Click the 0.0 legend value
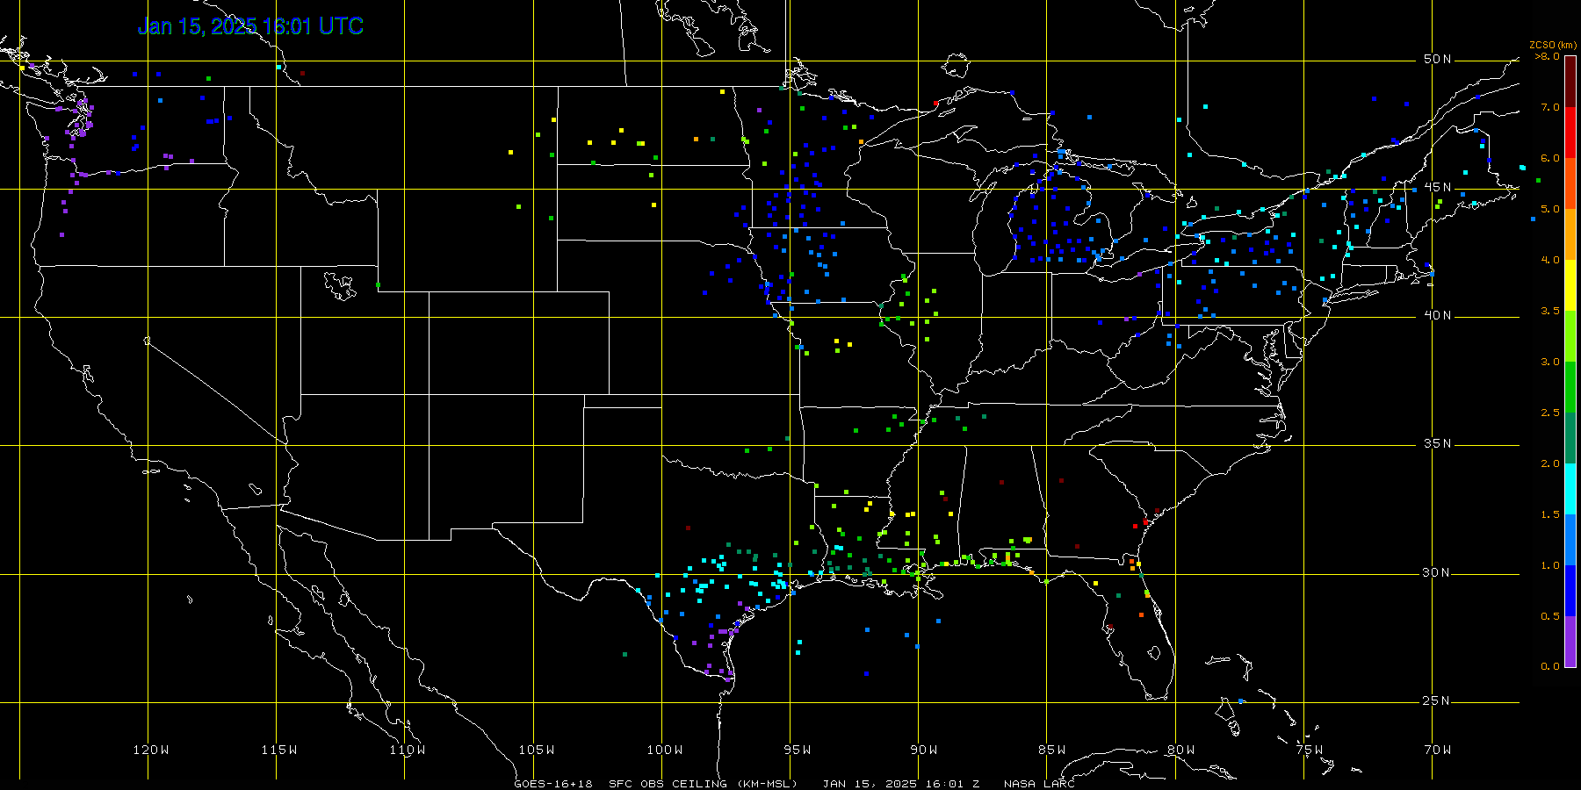Screen dimensions: 1581x790 (x=1550, y=666)
